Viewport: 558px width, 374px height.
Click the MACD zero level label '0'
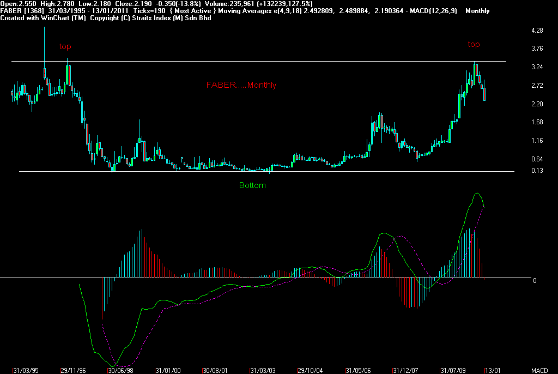pyautogui.click(x=535, y=281)
